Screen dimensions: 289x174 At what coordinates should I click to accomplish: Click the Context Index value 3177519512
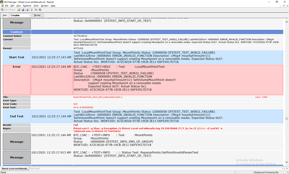(80, 36)
